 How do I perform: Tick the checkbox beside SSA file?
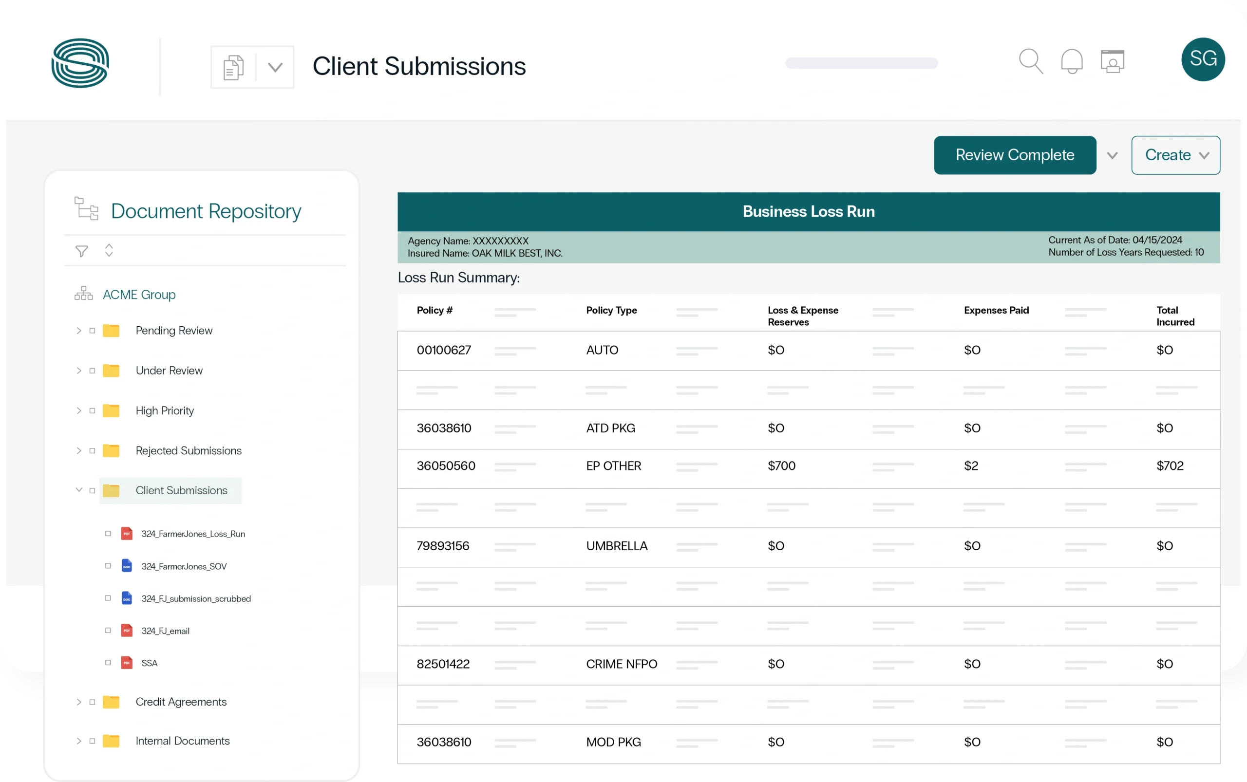coord(108,663)
